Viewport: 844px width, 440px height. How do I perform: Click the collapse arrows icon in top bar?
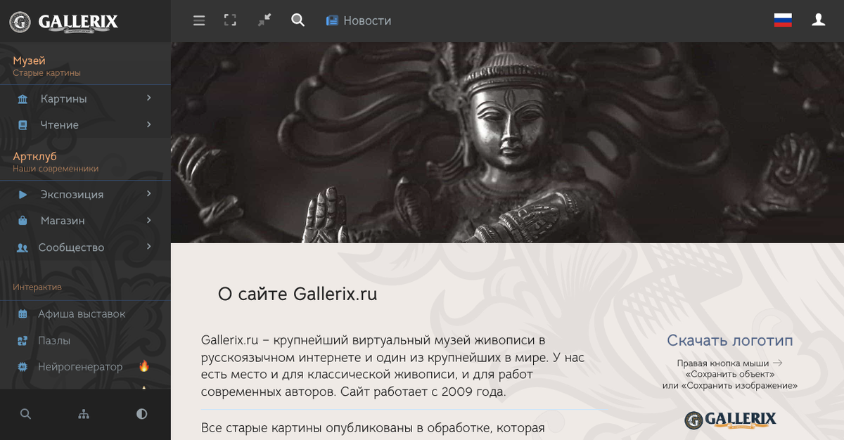[264, 20]
